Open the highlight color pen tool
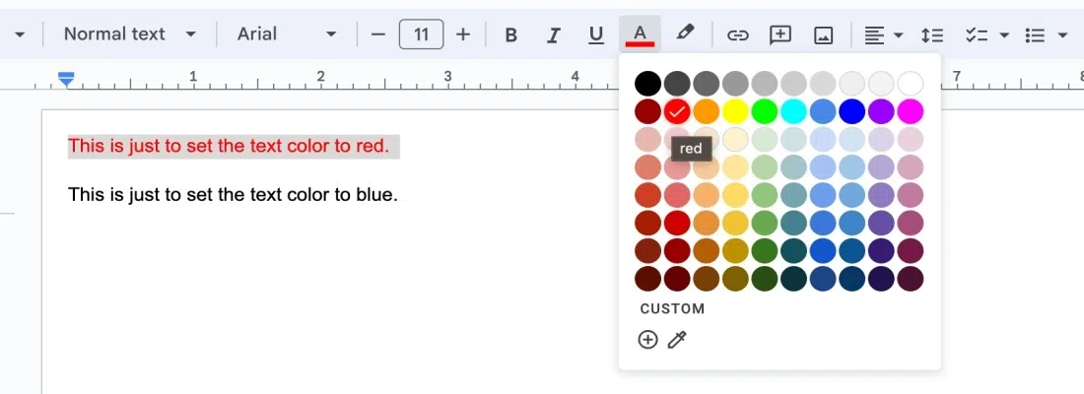The height and width of the screenshot is (394, 1084). coord(685,34)
